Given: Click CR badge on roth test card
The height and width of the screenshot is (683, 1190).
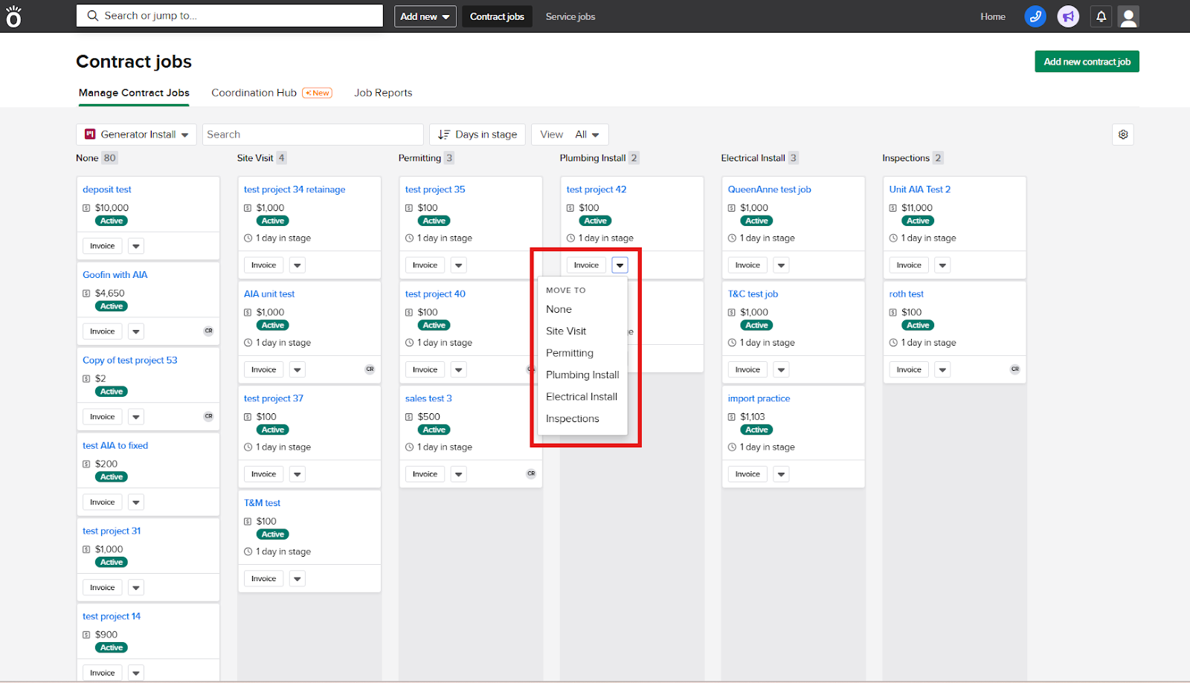Looking at the screenshot, I should pyautogui.click(x=1014, y=369).
